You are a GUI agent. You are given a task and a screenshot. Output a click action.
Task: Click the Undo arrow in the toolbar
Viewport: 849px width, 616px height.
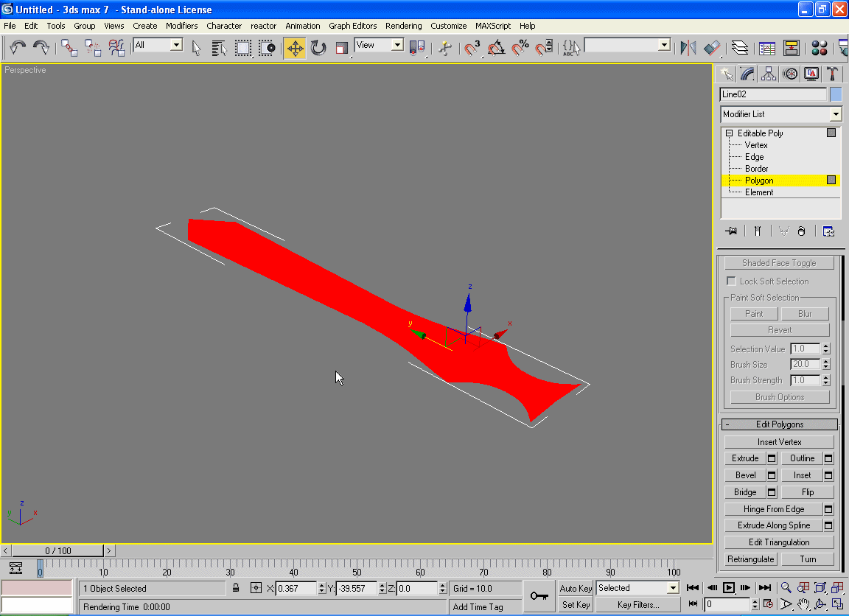[18, 48]
